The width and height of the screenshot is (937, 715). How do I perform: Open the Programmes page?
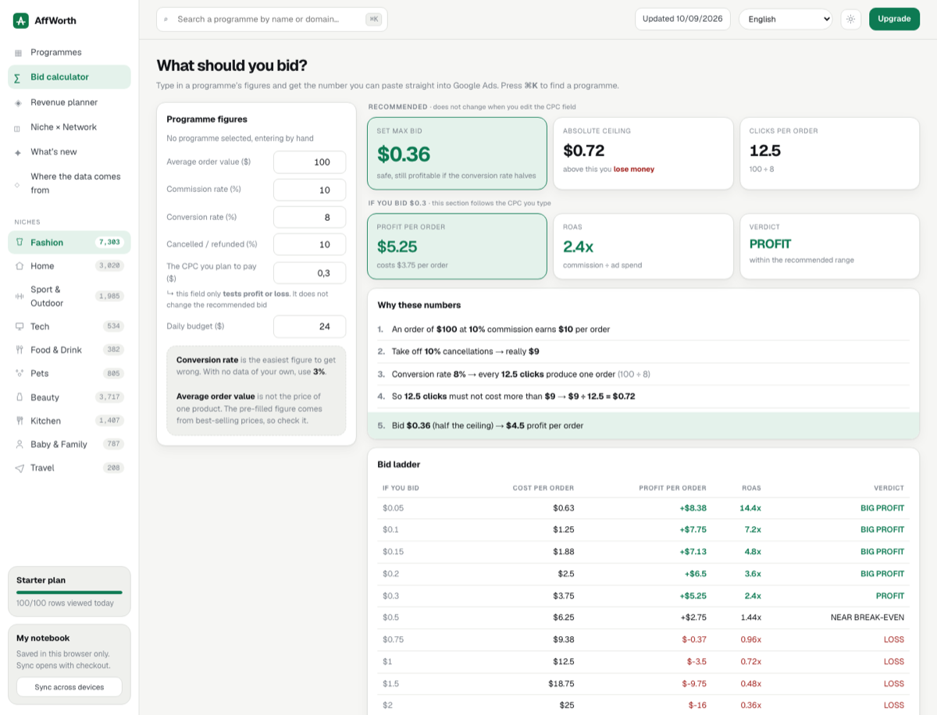[x=69, y=52]
